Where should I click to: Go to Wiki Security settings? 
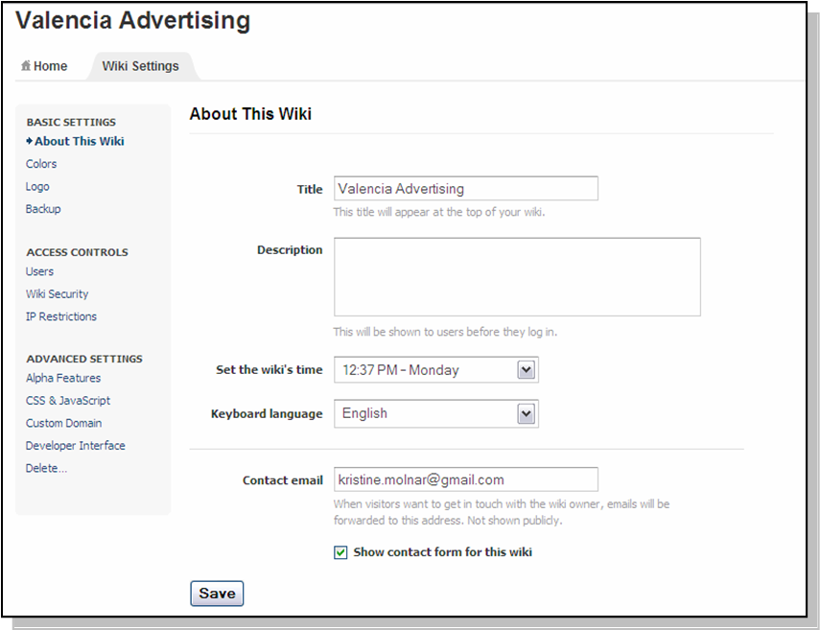57,293
